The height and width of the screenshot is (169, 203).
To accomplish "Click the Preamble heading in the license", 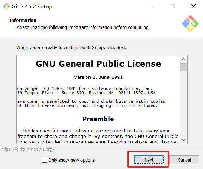I will click(98, 119).
